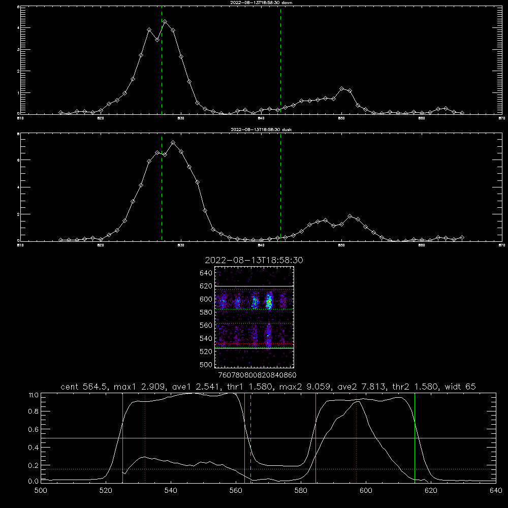Click the red dotted line near 532 in bottom plot
Viewport: 508px width, 508px height.
tap(145, 437)
